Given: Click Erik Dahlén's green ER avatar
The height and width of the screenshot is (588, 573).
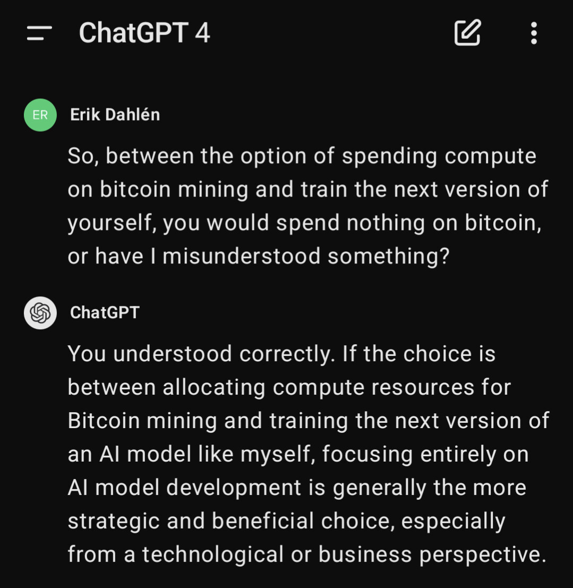Looking at the screenshot, I should pyautogui.click(x=40, y=115).
